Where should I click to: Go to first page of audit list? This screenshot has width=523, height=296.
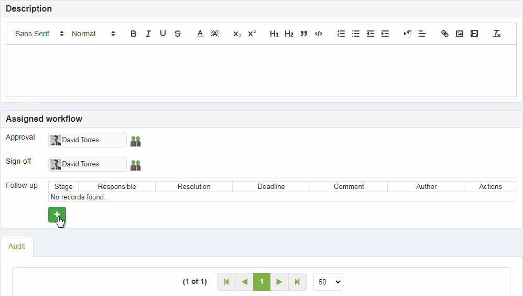coord(226,282)
